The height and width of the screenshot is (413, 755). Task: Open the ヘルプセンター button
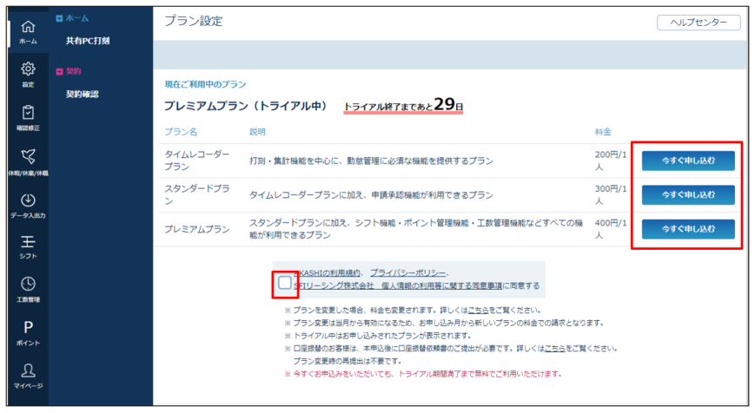(699, 23)
